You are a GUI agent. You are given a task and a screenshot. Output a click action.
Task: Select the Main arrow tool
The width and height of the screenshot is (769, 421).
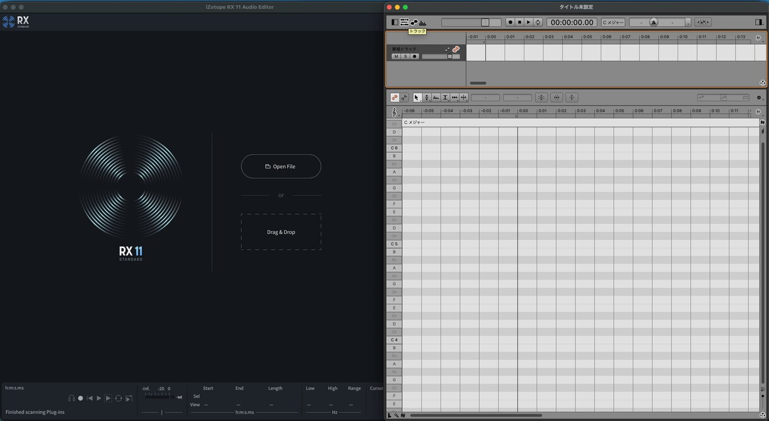417,98
